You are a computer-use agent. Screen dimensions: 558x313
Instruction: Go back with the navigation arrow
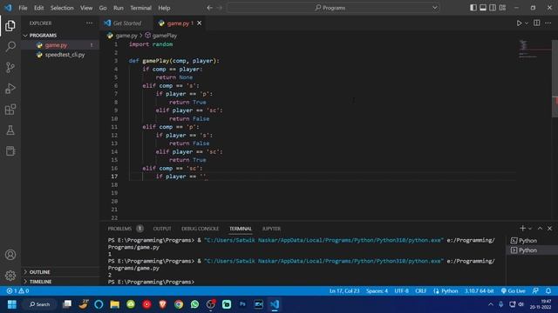pos(209,8)
